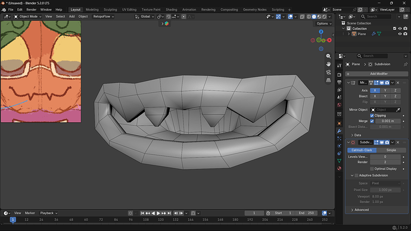Open the Object Data green triangle tab
The image size is (411, 231).
(339, 161)
